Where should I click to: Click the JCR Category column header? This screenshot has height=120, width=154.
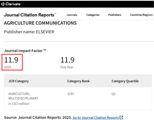point(18,81)
